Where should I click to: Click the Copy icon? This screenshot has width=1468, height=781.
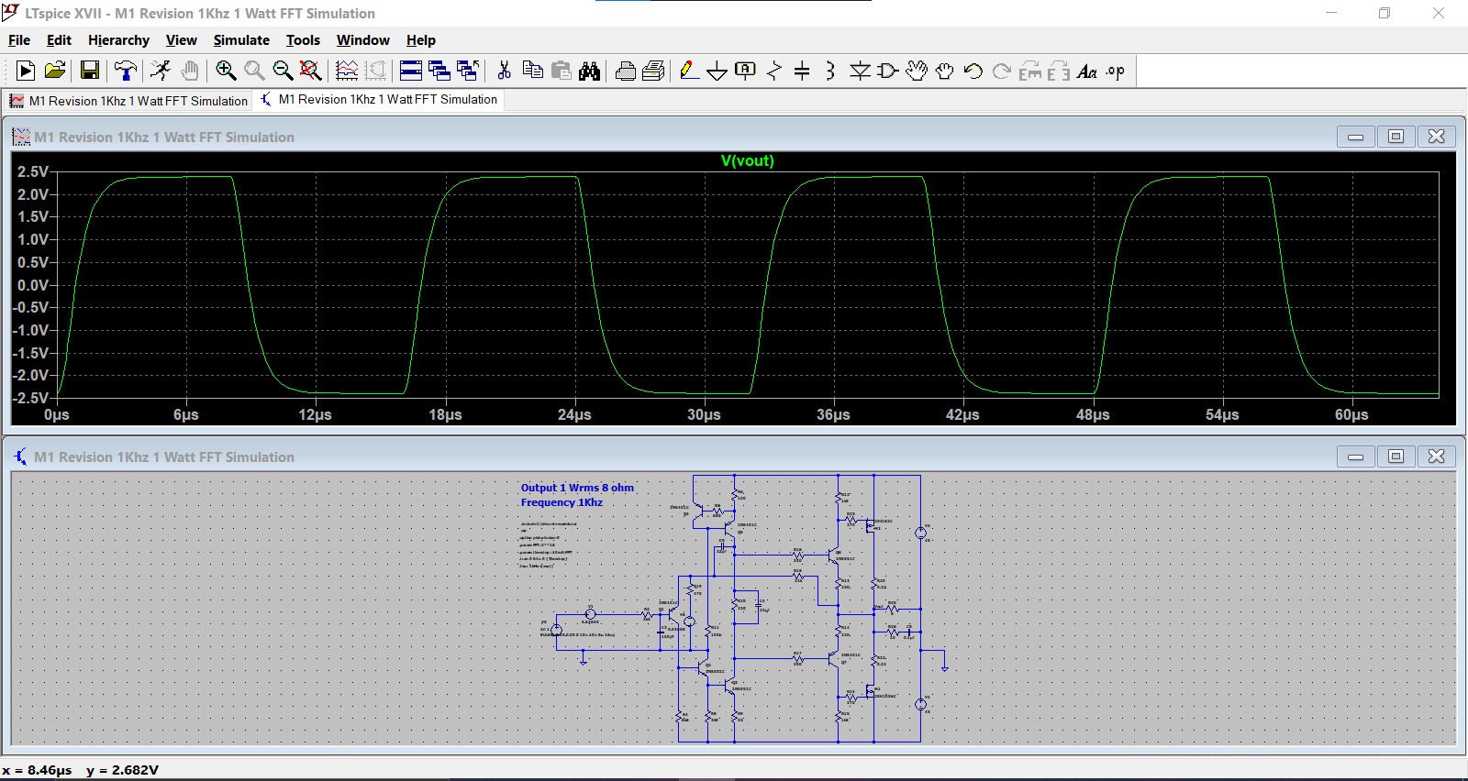coord(532,71)
